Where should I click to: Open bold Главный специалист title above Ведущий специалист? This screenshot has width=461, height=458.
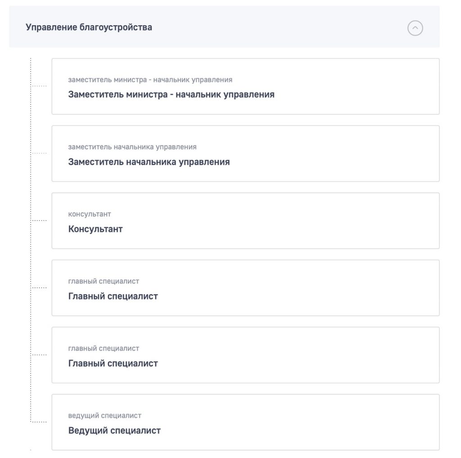113,364
